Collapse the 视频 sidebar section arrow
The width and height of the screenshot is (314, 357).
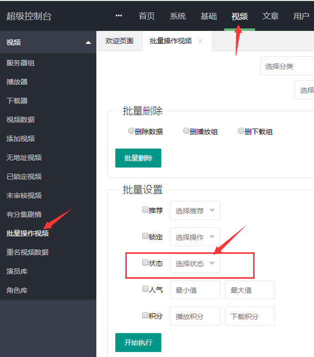coord(88,43)
